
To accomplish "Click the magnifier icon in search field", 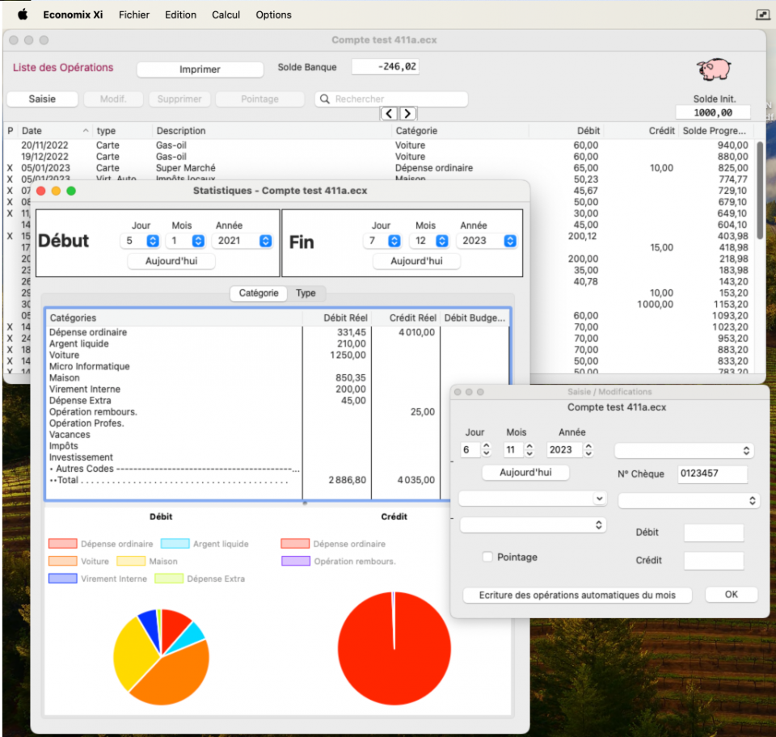I will click(325, 99).
